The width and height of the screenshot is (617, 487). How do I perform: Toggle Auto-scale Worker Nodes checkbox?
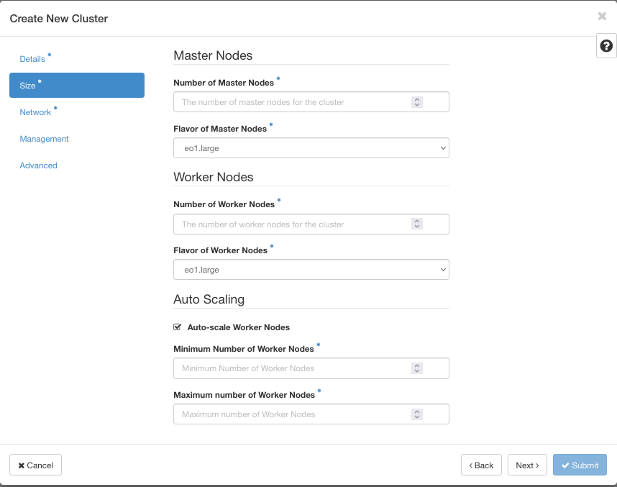tap(178, 327)
